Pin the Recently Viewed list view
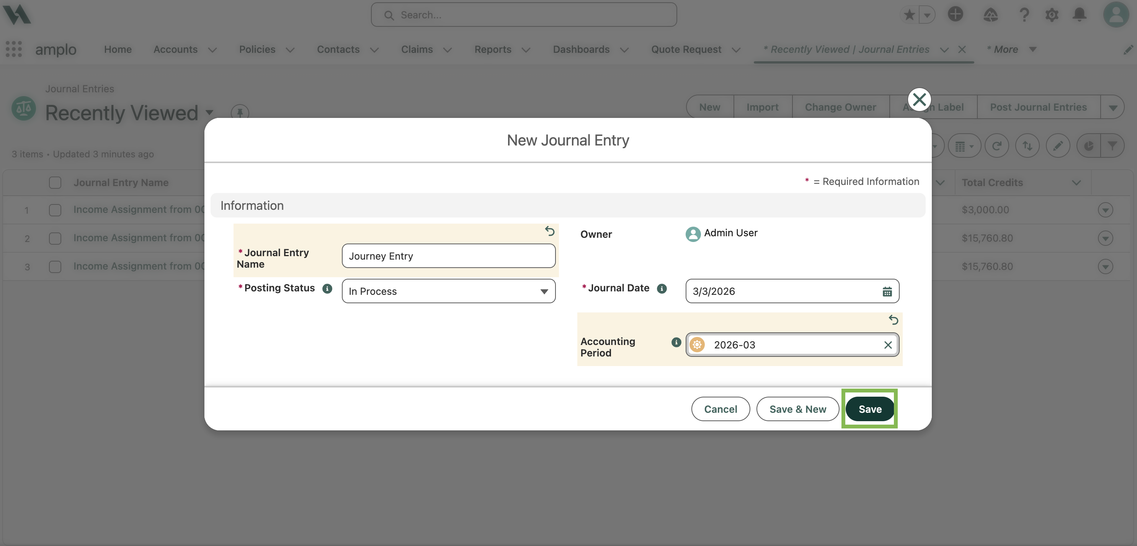1137x546 pixels. pyautogui.click(x=240, y=113)
